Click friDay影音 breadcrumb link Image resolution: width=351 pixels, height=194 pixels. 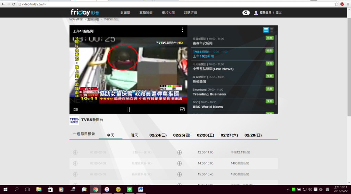coord(76,19)
